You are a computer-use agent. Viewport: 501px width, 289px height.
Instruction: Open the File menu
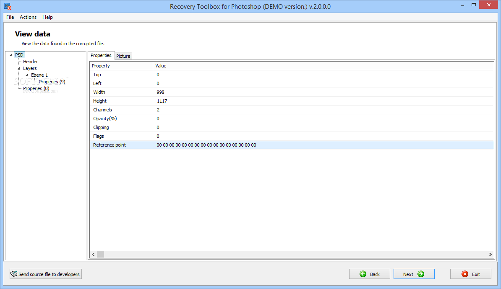(10, 17)
